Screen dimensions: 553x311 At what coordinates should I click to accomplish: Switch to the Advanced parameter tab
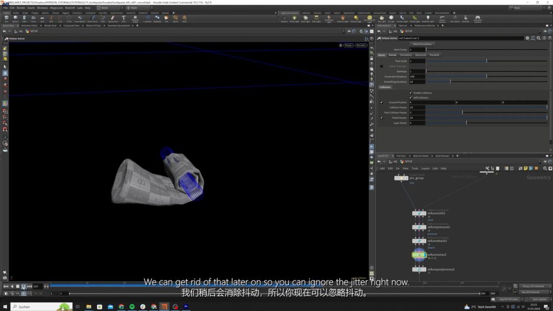pyautogui.click(x=420, y=55)
